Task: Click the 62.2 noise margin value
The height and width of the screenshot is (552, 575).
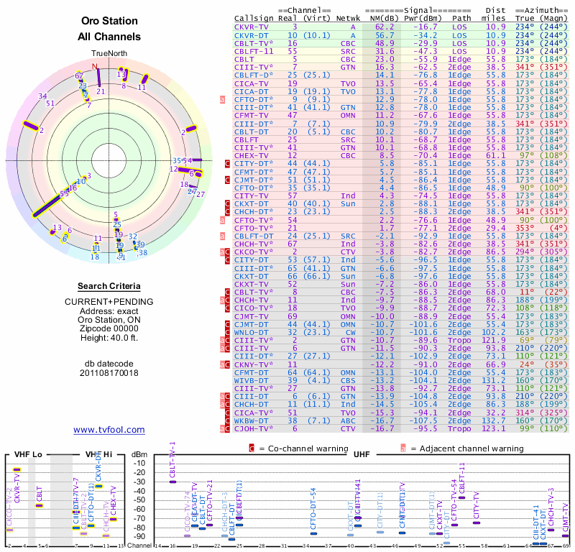Action: pos(385,27)
